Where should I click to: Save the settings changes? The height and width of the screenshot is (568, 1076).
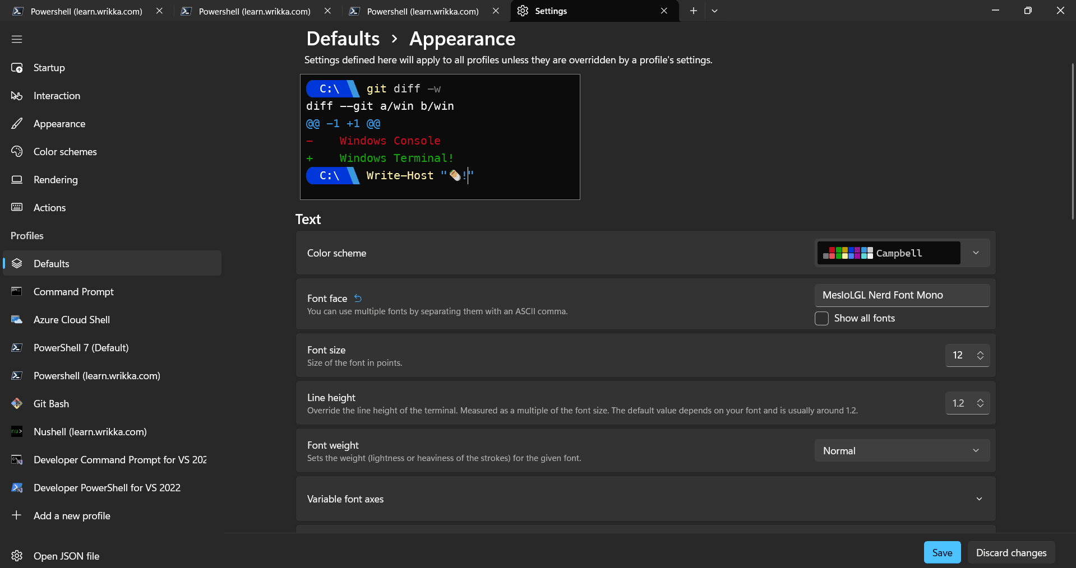coord(942,552)
